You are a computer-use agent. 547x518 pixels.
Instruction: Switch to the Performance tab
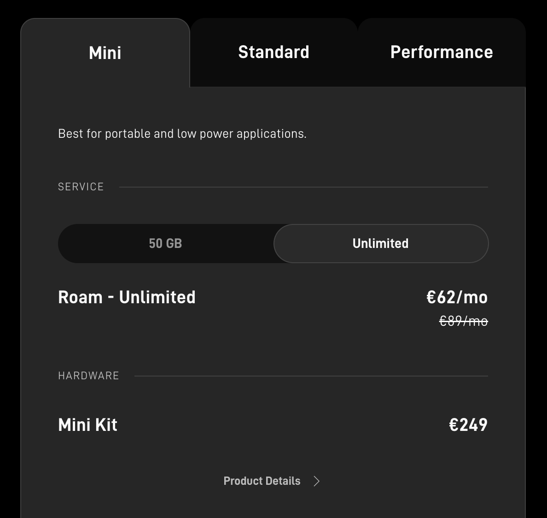tap(441, 53)
